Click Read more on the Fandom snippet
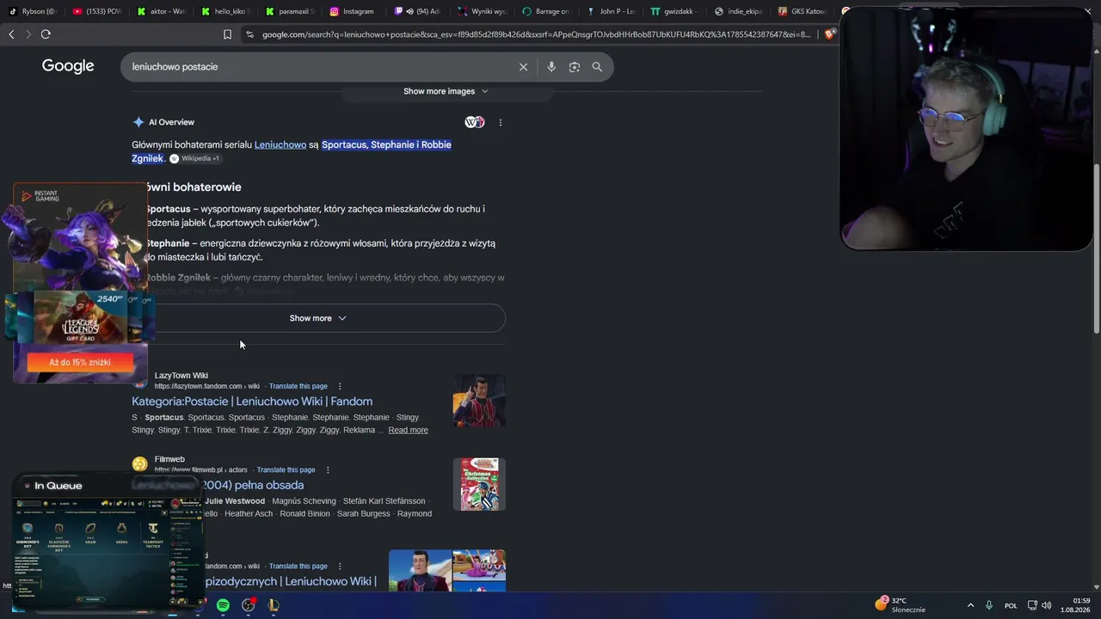1101x619 pixels. pyautogui.click(x=408, y=430)
